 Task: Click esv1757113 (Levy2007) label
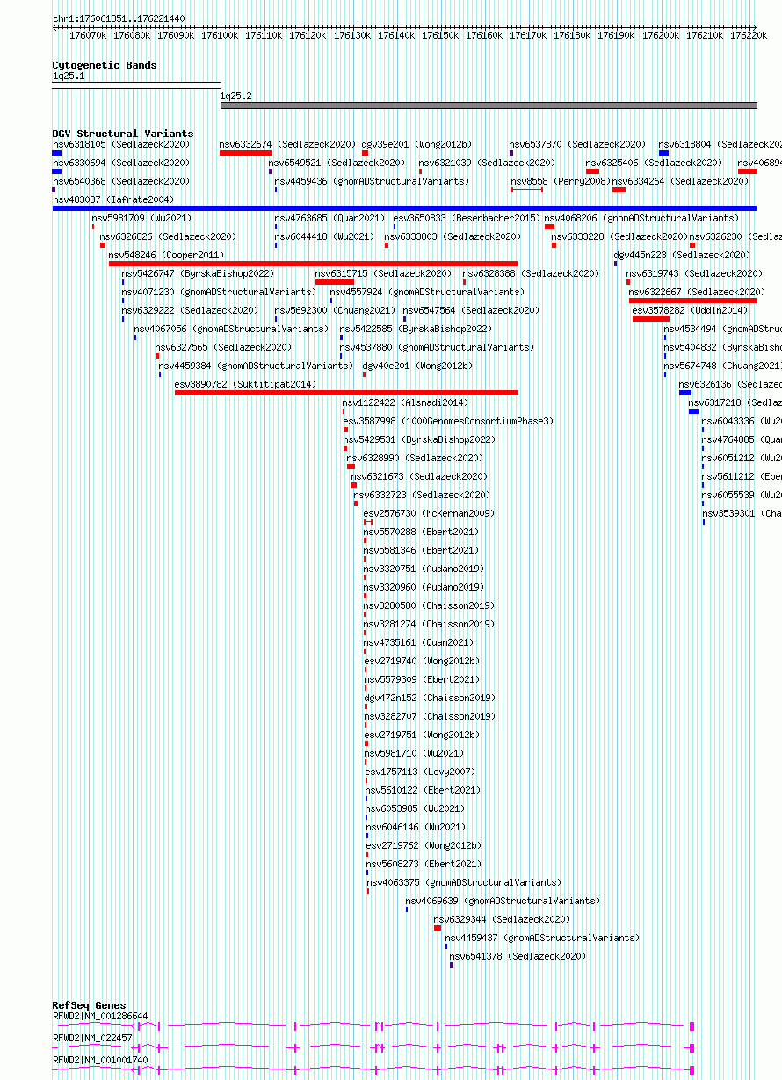pyautogui.click(x=421, y=772)
